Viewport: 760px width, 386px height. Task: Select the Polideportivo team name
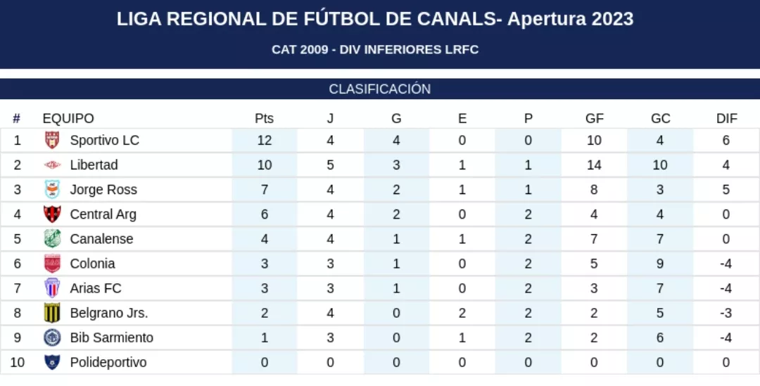coord(108,362)
